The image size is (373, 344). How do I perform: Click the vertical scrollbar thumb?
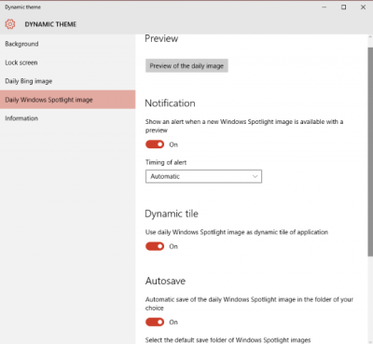[x=370, y=152]
